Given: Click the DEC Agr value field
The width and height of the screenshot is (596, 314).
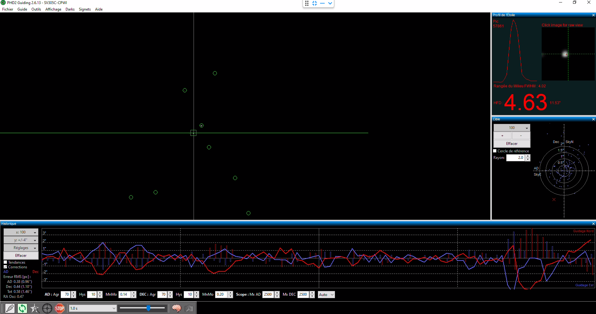Looking at the screenshot, I should pos(163,295).
